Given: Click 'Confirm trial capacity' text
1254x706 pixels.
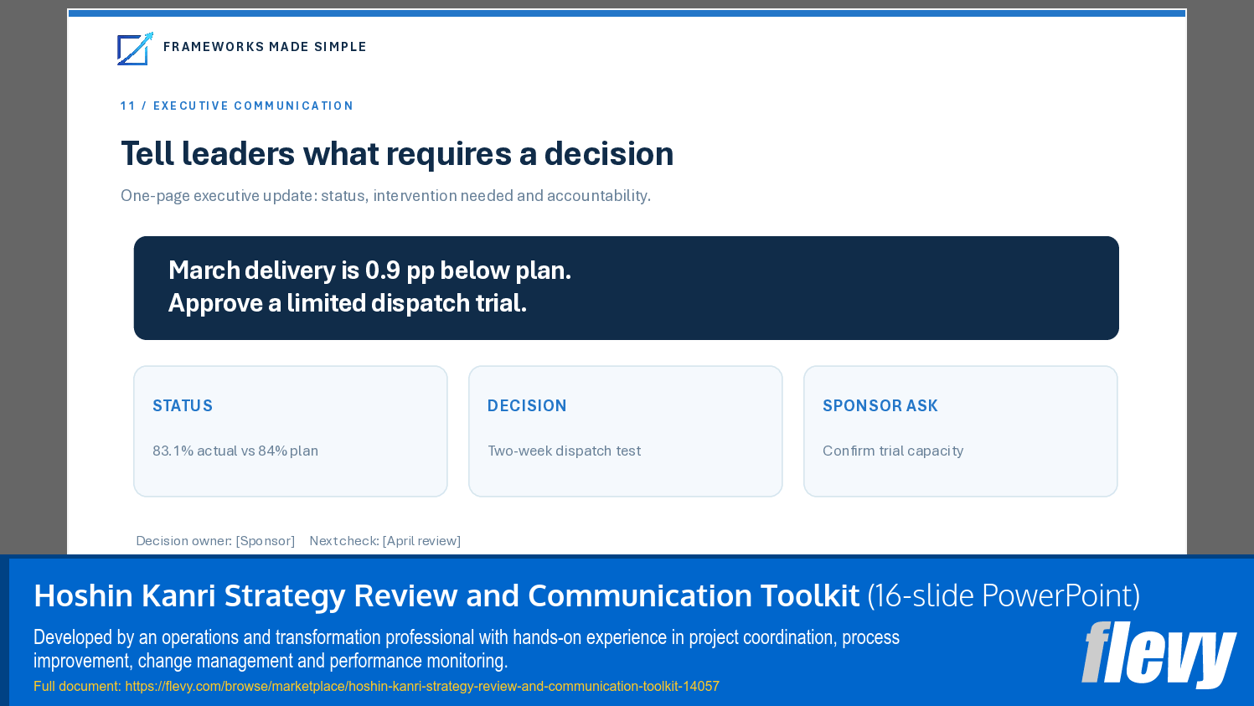Looking at the screenshot, I should tap(893, 451).
